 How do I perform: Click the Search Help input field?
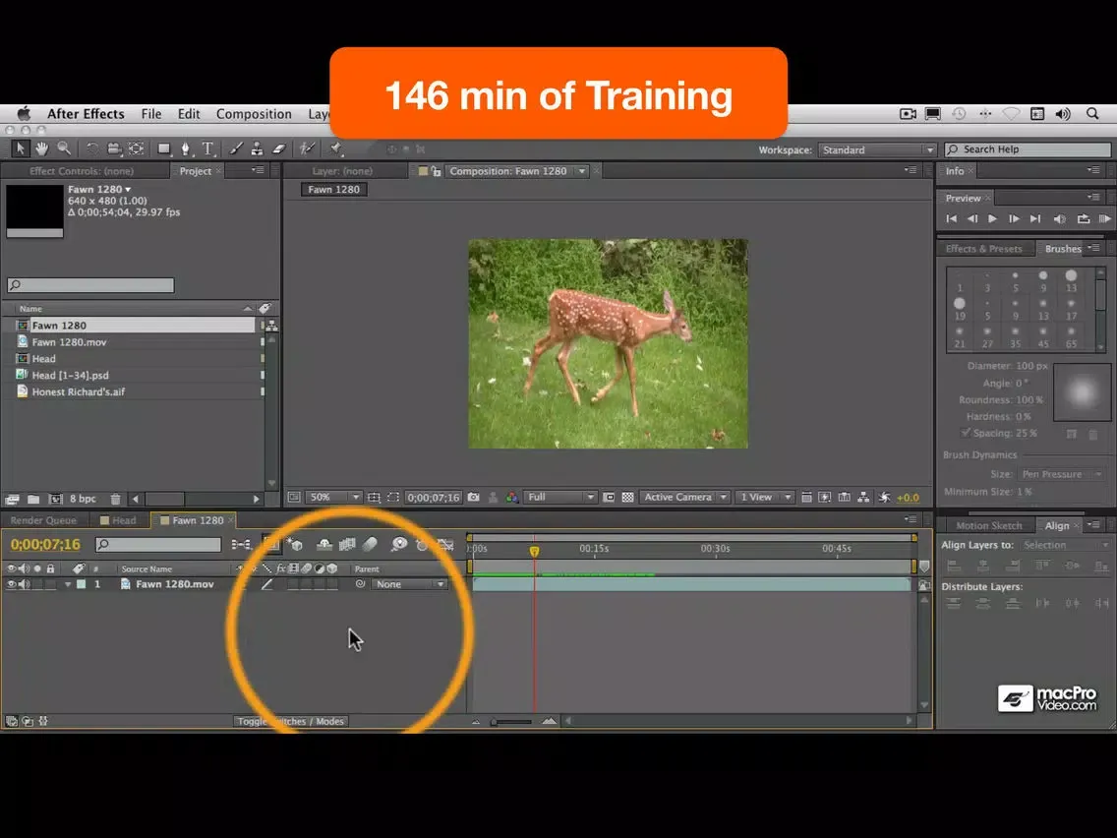point(1028,150)
